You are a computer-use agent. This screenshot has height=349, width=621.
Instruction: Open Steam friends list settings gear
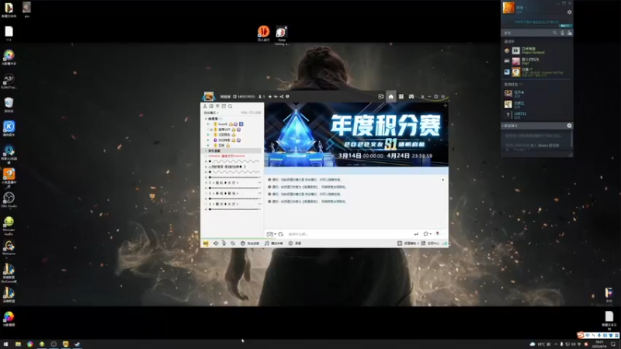click(x=570, y=12)
